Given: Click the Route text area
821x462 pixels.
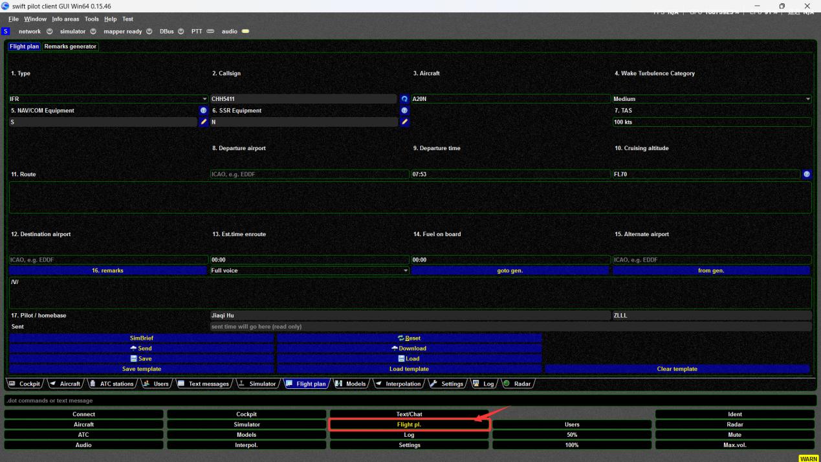Looking at the screenshot, I should 410,197.
